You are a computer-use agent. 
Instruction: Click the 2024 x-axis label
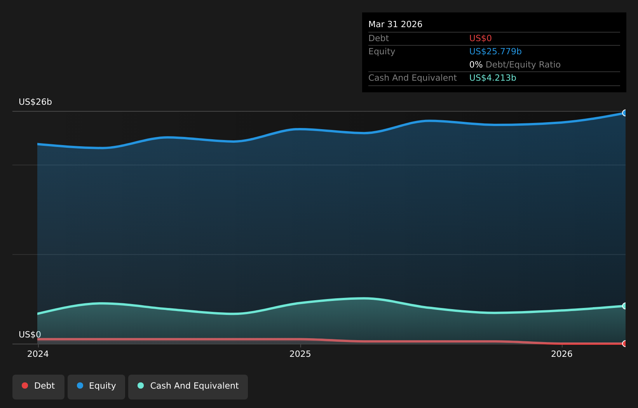tap(38, 354)
